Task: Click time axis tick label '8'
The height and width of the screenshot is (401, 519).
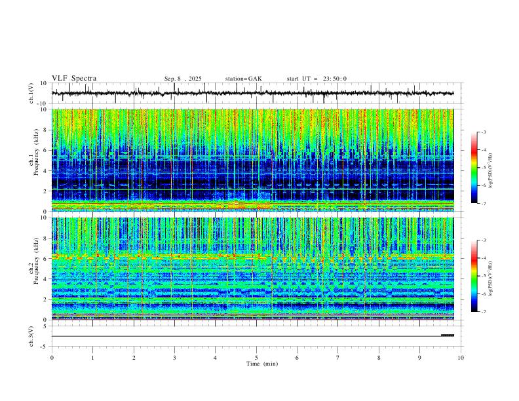Action: point(379,358)
